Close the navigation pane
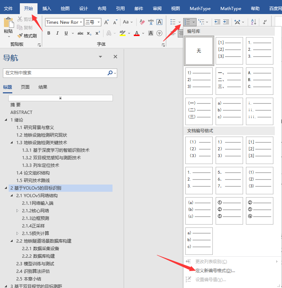The height and width of the screenshot is (288, 282). pyautogui.click(x=115, y=57)
